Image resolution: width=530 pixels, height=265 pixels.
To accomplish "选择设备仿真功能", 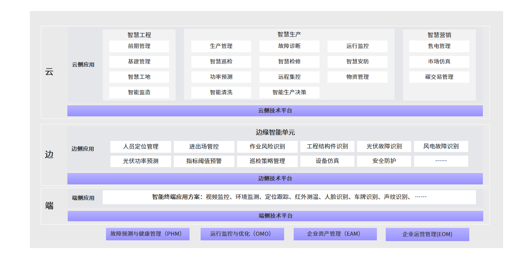I will tap(327, 161).
